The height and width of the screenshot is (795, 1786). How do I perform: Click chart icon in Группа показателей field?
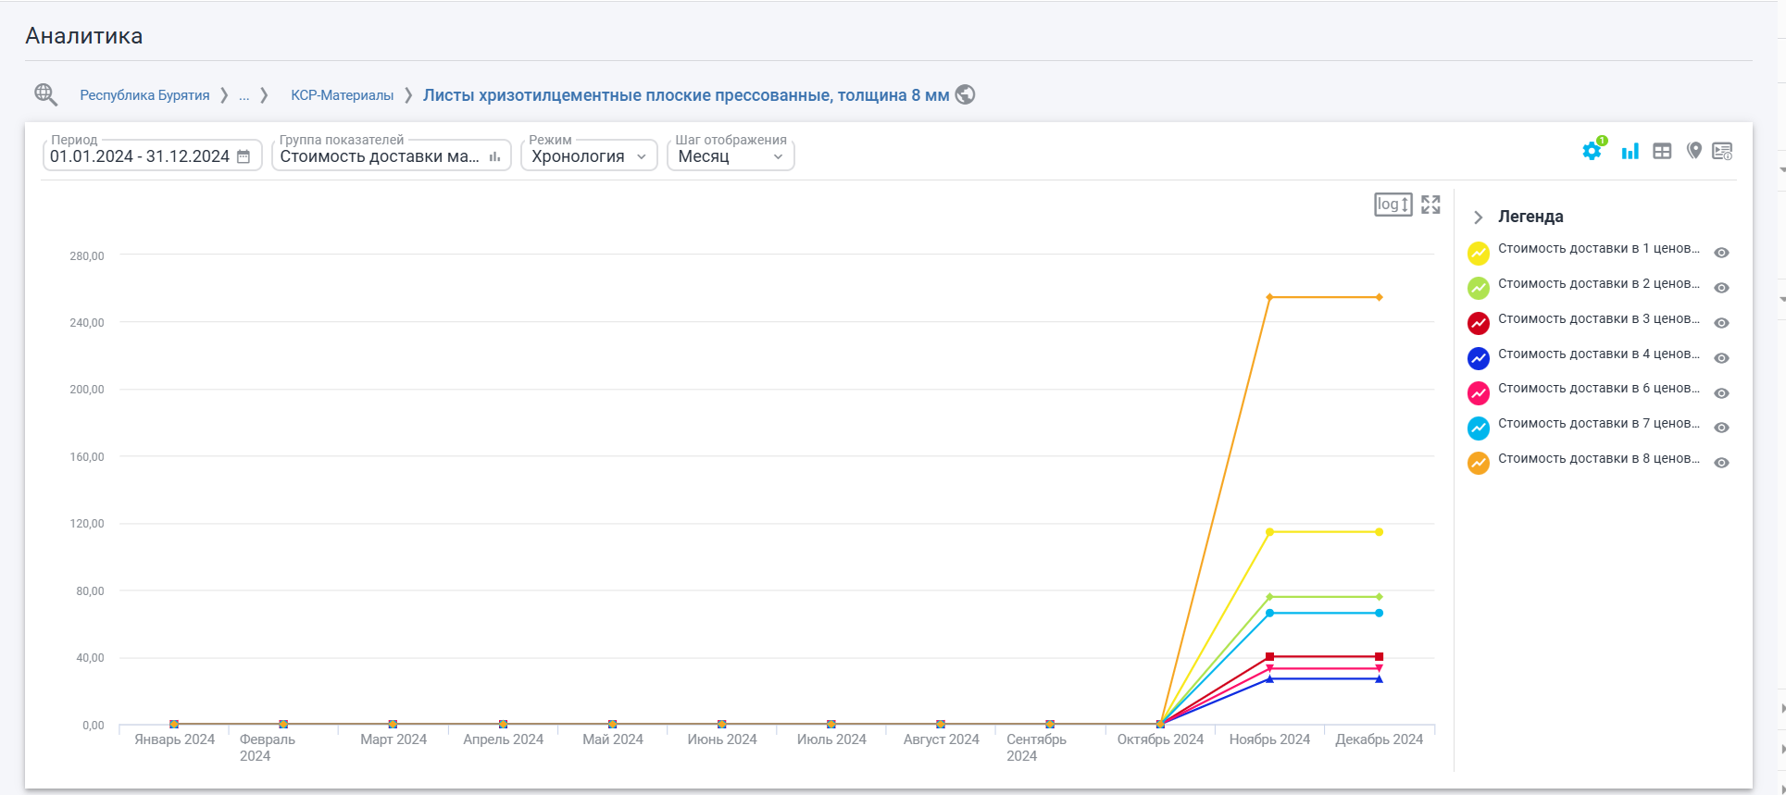[494, 156]
